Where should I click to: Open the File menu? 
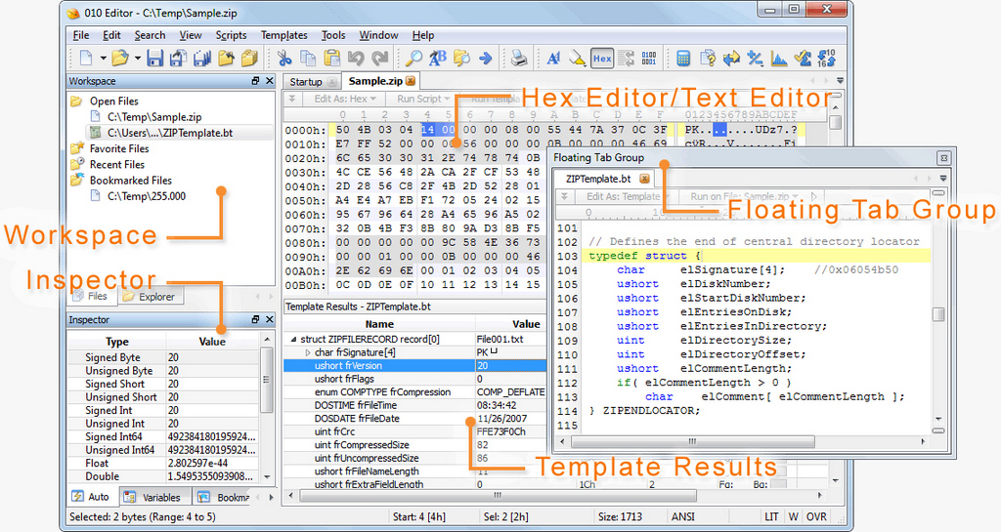pyautogui.click(x=81, y=35)
